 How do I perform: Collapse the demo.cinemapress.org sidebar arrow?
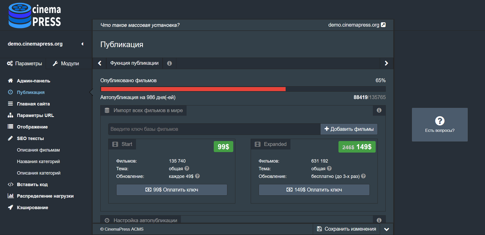(x=82, y=44)
